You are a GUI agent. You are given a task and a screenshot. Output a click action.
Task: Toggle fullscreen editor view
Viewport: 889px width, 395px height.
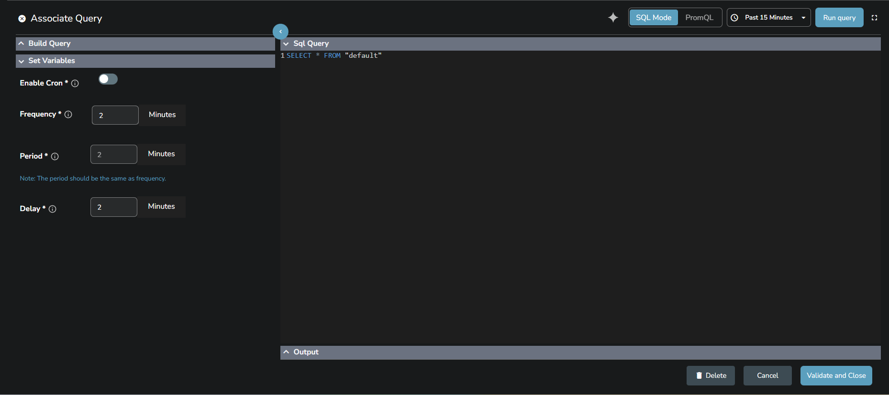point(874,18)
